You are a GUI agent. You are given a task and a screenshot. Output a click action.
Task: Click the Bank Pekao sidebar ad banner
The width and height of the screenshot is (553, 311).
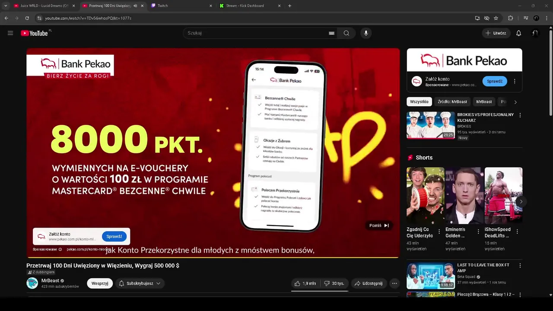click(x=464, y=60)
